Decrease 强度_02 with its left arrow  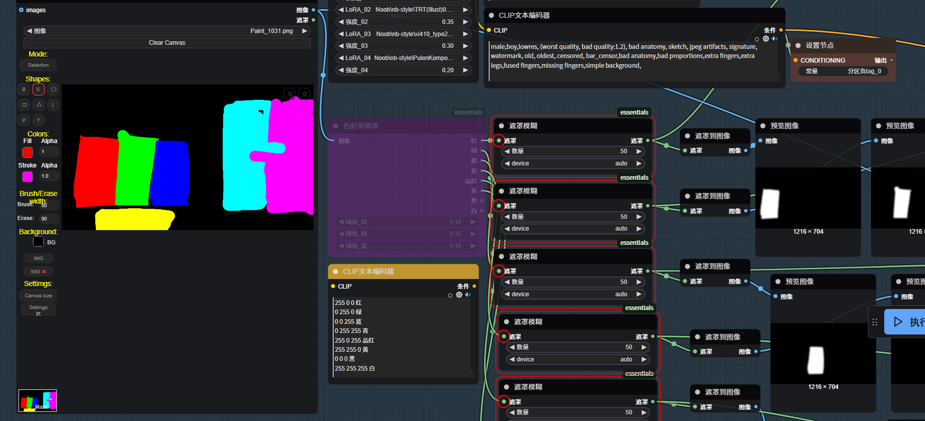[341, 22]
